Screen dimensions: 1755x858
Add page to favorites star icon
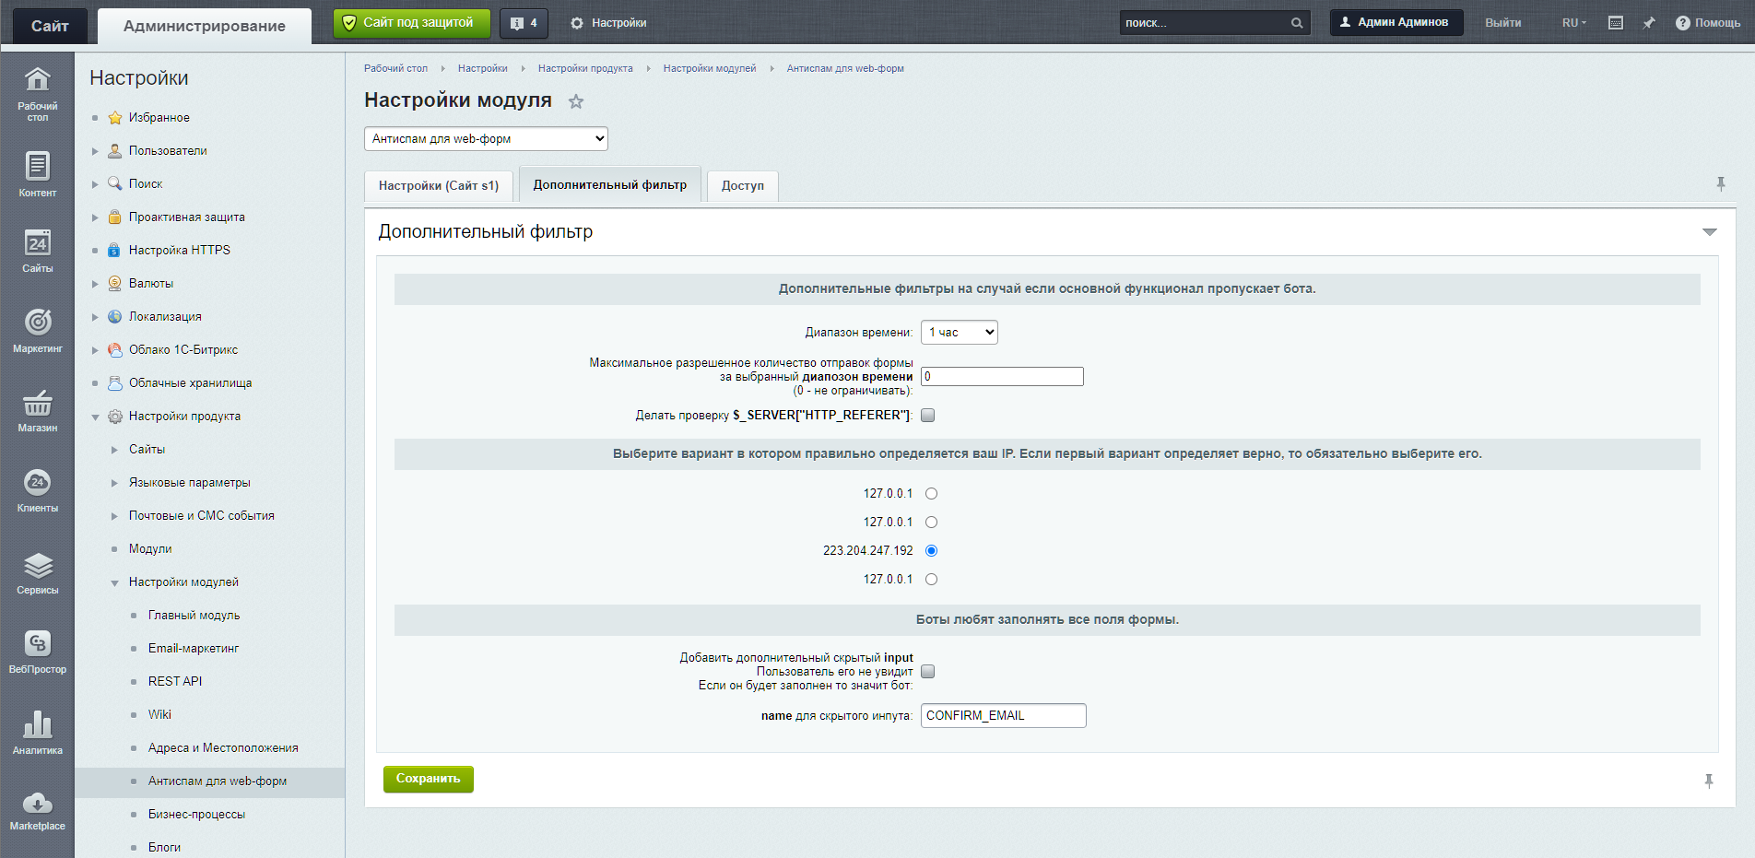click(576, 101)
